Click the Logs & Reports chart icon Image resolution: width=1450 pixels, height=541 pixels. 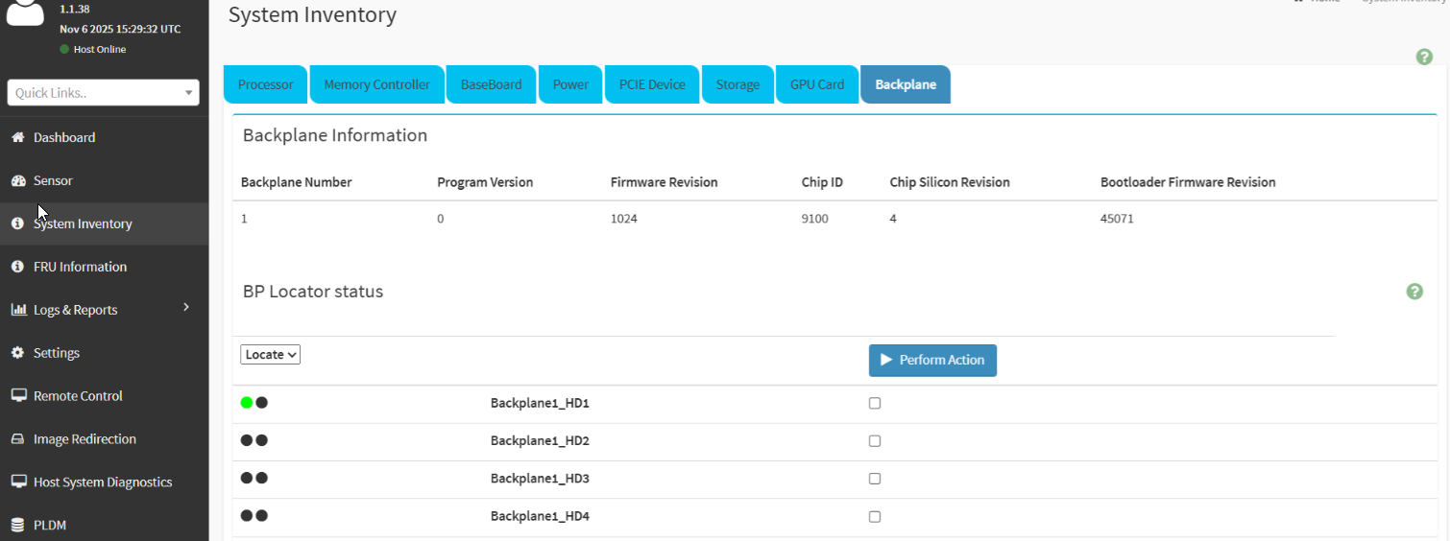[x=17, y=310]
